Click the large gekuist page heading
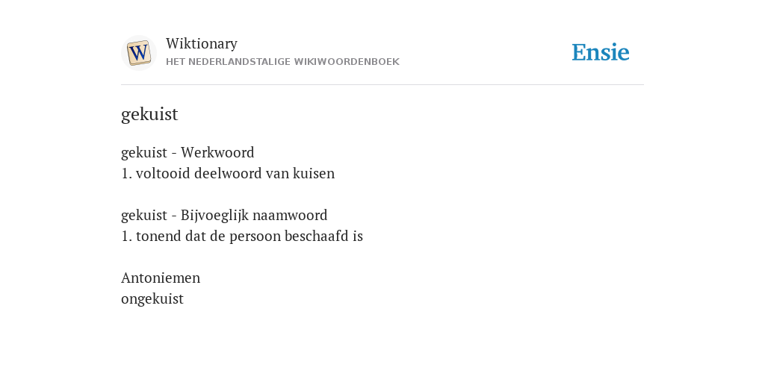The image size is (765, 382). click(x=149, y=114)
